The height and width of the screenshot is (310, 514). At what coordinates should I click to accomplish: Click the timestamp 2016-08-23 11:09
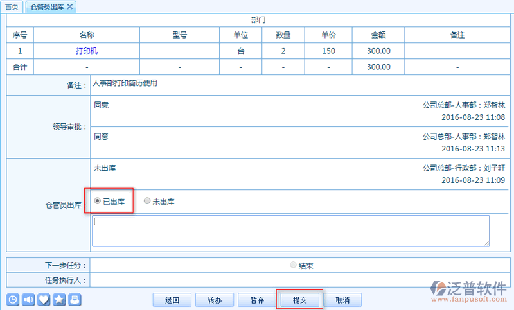click(473, 180)
